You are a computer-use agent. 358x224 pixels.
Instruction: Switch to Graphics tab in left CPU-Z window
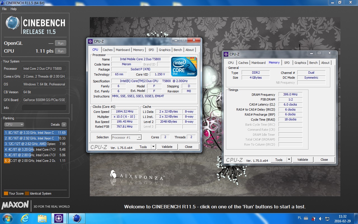(x=165, y=50)
